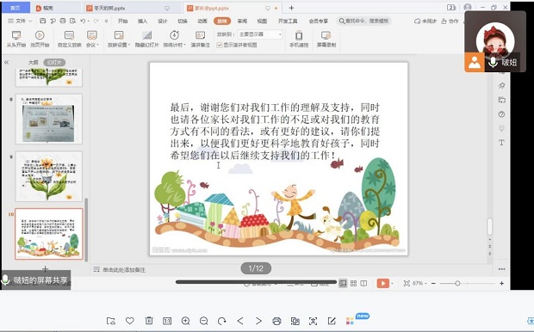Click the zoom slider handle
The height and width of the screenshot is (332, 534).
click(x=457, y=283)
